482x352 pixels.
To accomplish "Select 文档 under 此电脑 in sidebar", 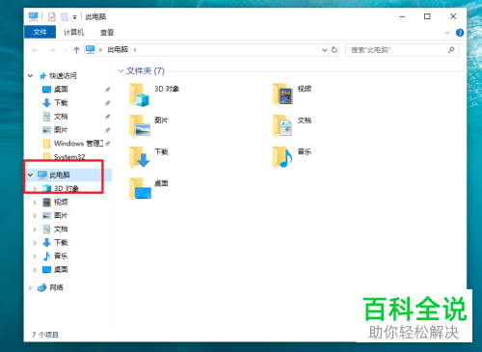I will pyautogui.click(x=61, y=229).
